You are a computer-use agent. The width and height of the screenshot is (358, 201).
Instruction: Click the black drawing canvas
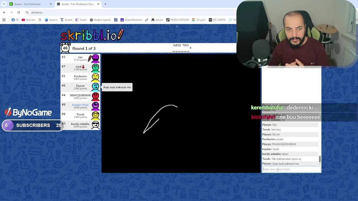coord(181,113)
